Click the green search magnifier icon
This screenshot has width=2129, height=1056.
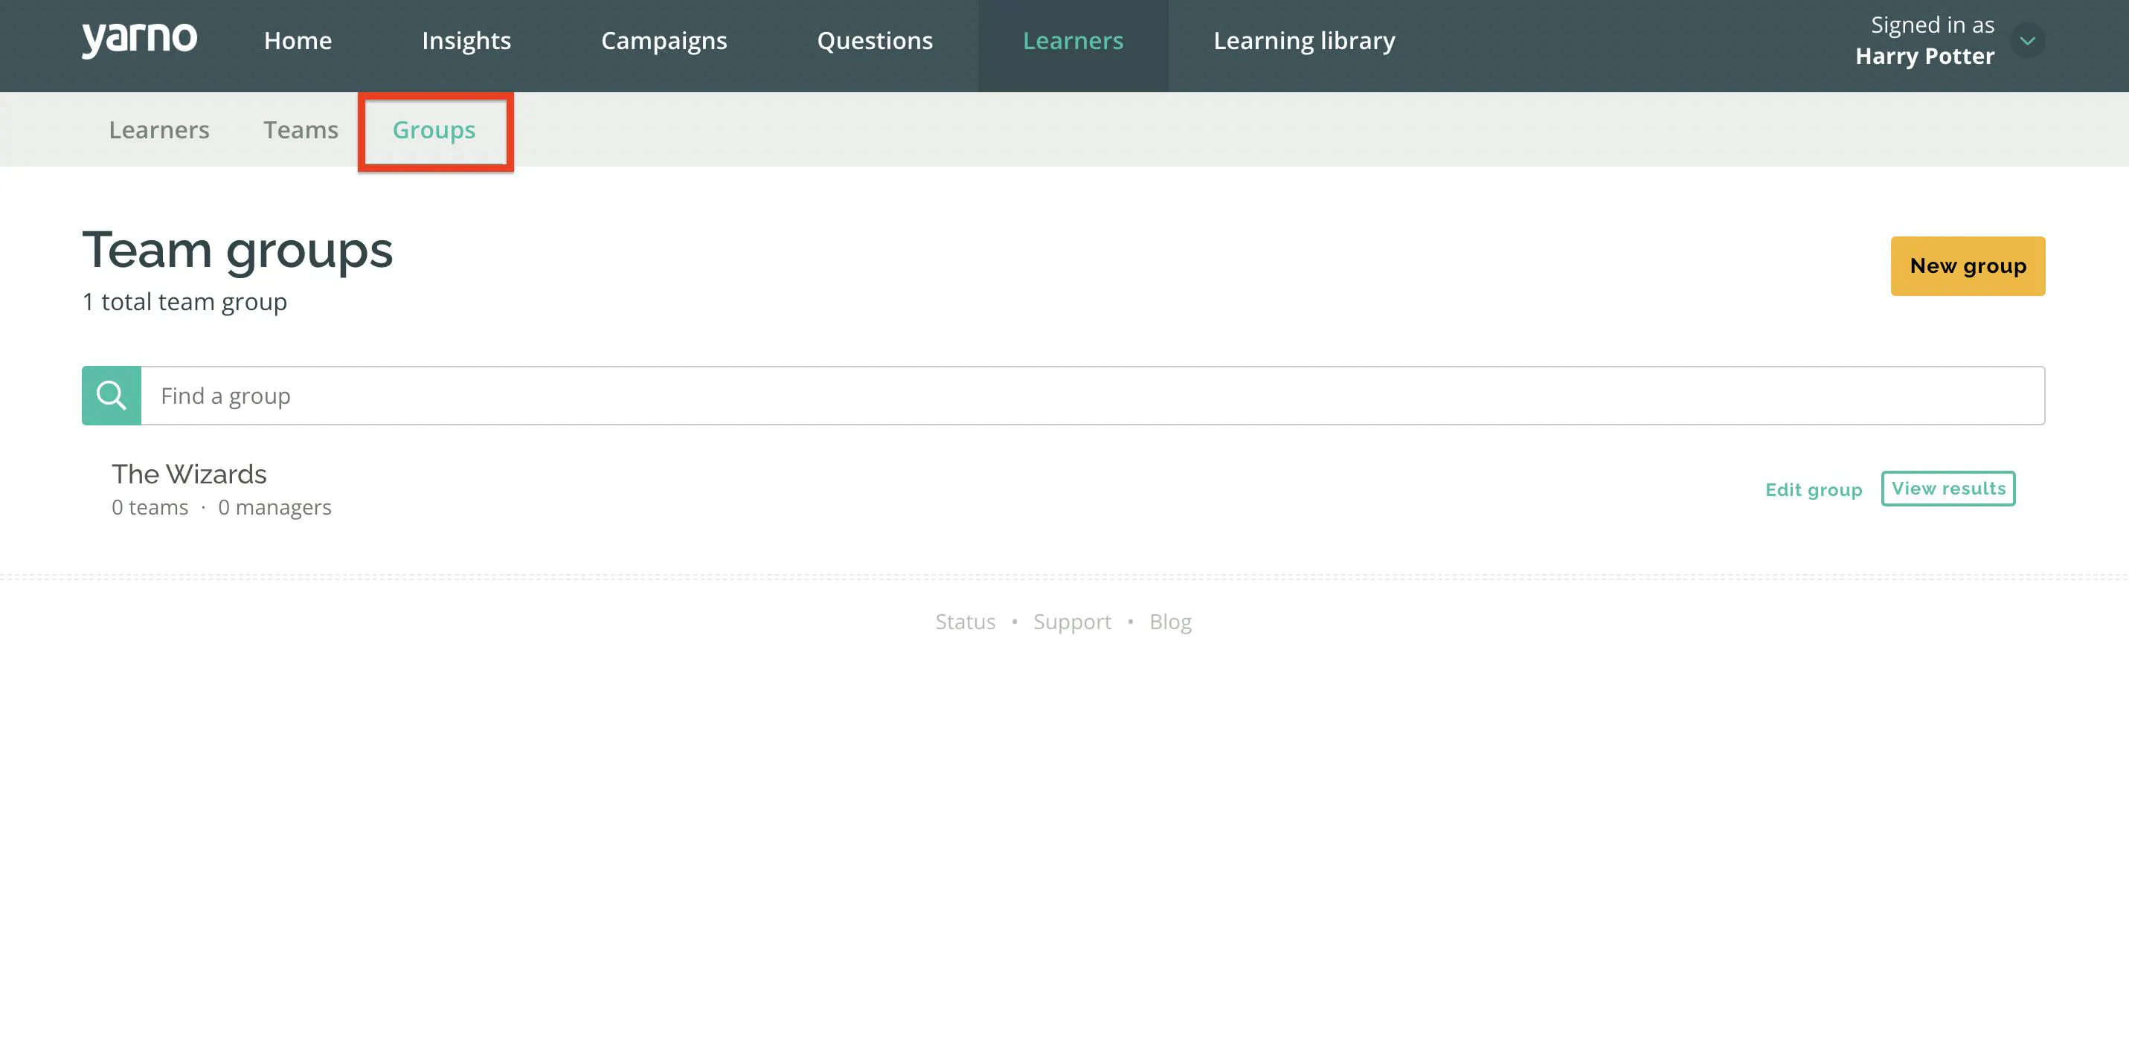112,396
